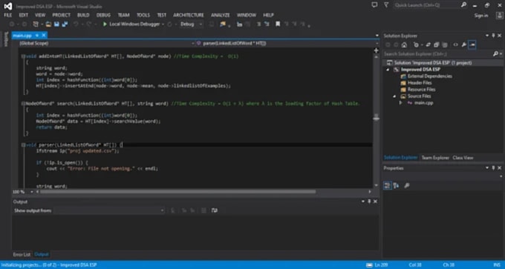Screen dimensions: 505x269
Task: Start debugging with the green play icon
Action: click(105, 24)
